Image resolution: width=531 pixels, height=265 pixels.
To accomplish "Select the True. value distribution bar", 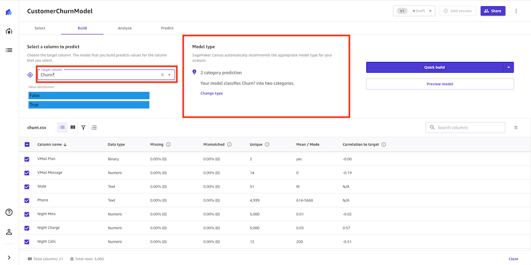I will pyautogui.click(x=89, y=105).
